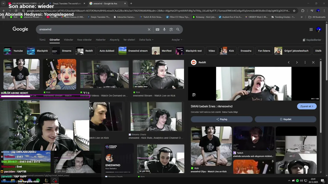
Task: Click the Reddit source logo in the preview
Action: click(x=194, y=62)
